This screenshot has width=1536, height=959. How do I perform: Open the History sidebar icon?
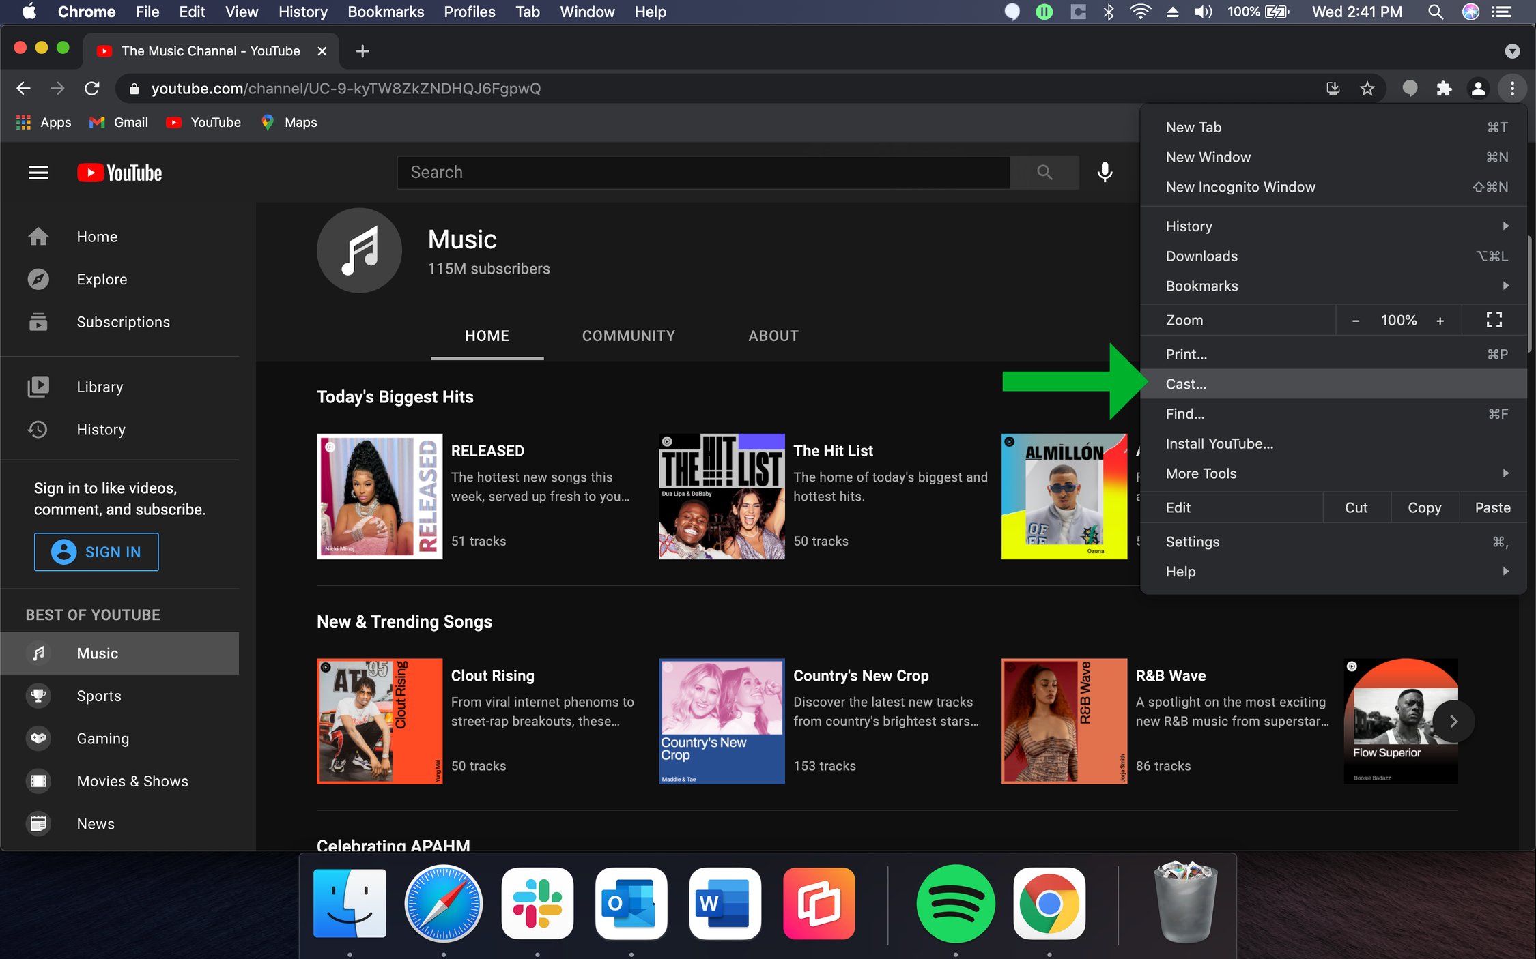38,429
